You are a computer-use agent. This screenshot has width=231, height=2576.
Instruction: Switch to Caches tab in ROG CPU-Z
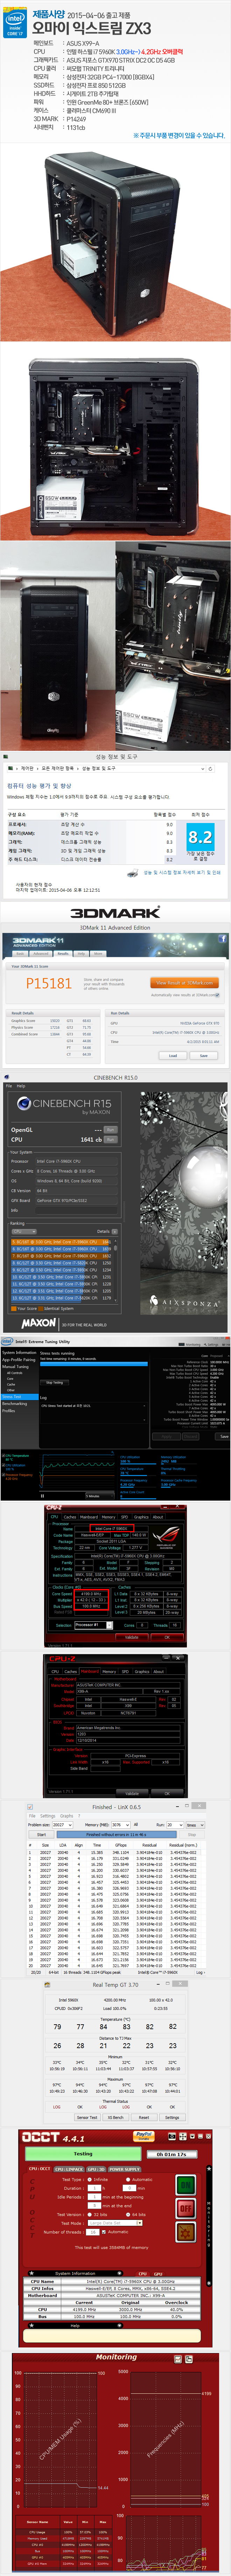(x=71, y=1517)
